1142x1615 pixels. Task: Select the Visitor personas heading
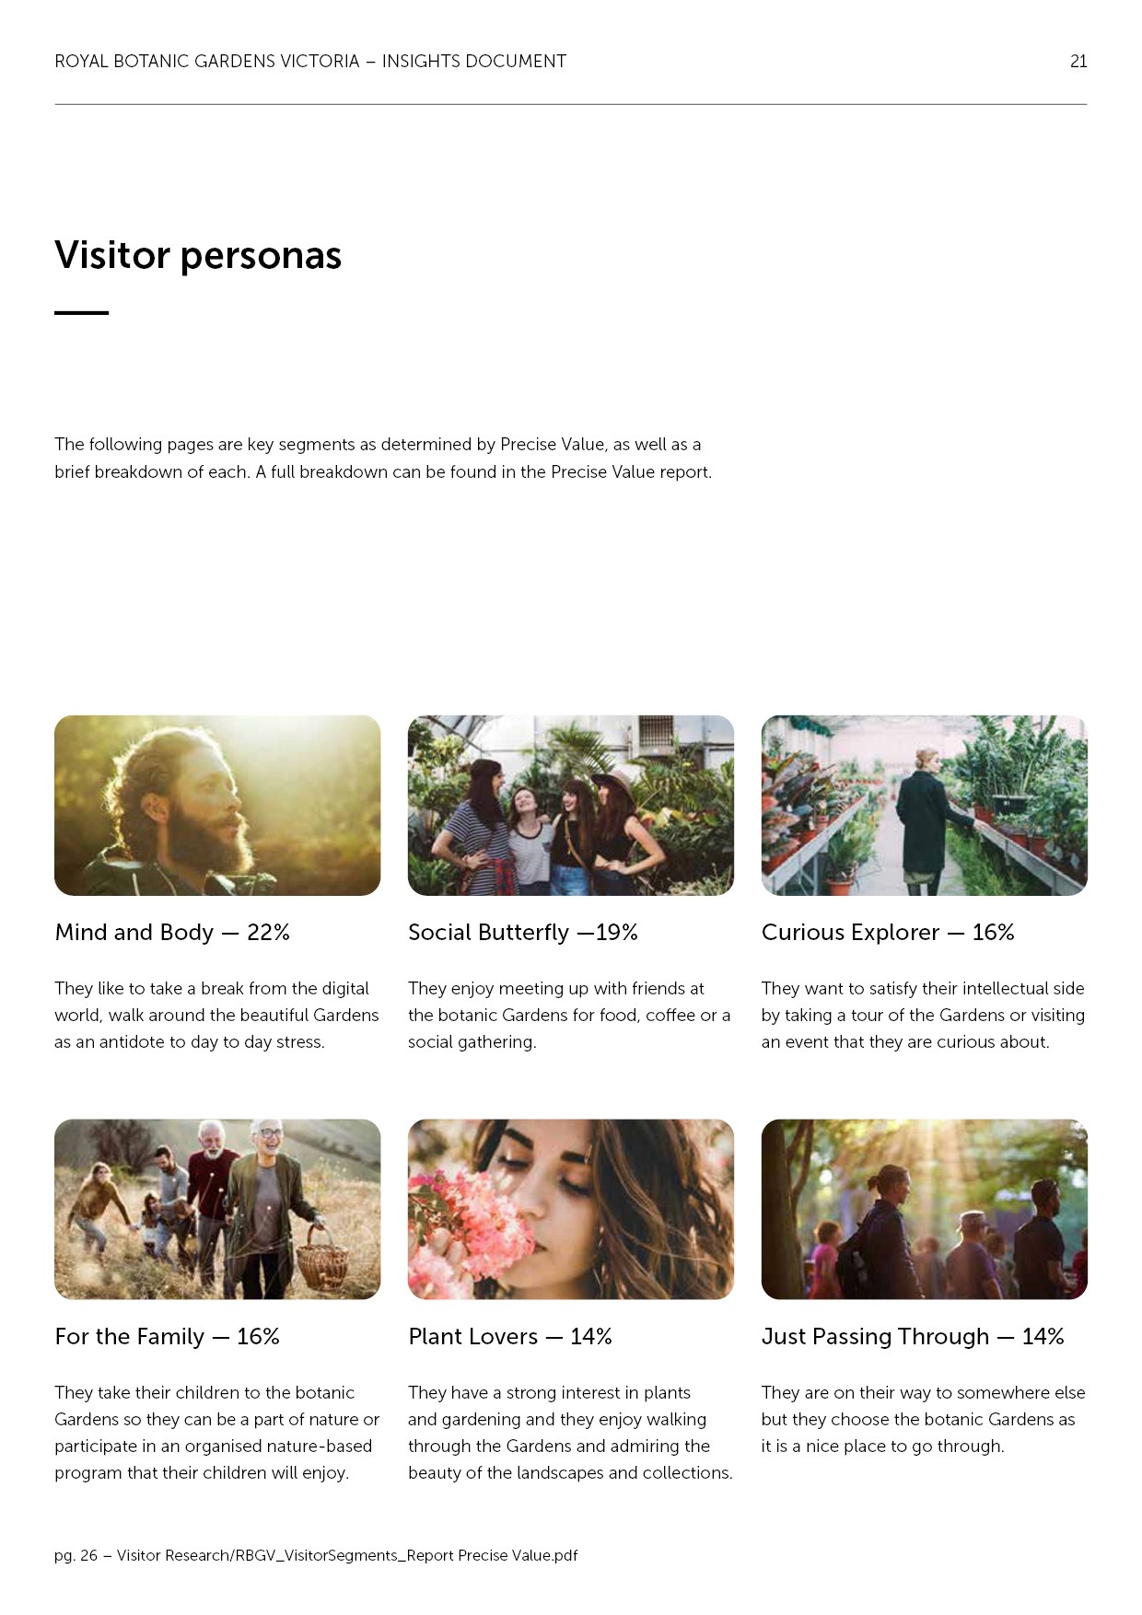click(198, 255)
